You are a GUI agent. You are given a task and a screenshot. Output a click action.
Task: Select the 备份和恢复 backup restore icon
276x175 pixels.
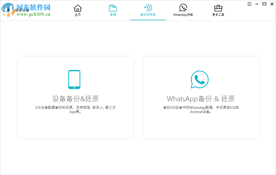click(148, 8)
